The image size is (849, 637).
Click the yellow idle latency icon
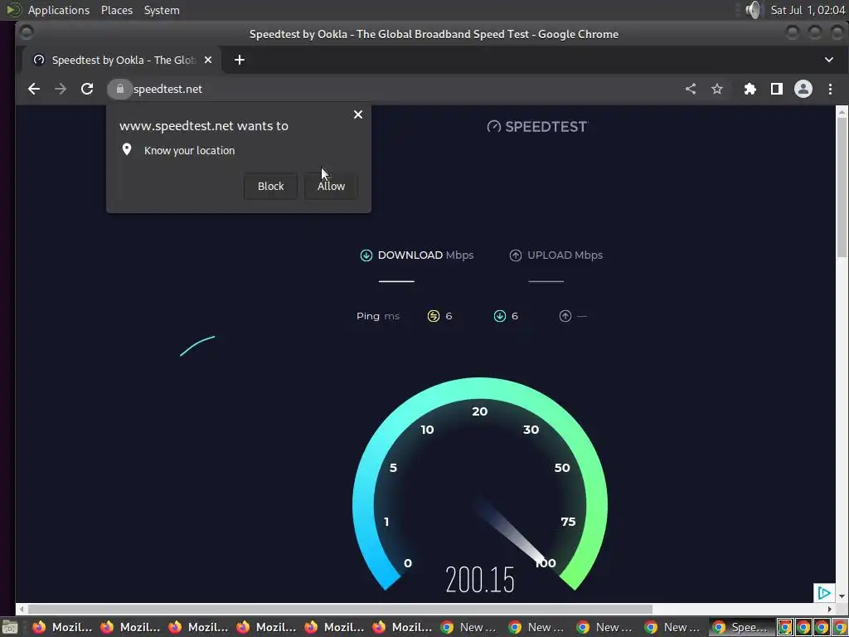[x=433, y=316]
